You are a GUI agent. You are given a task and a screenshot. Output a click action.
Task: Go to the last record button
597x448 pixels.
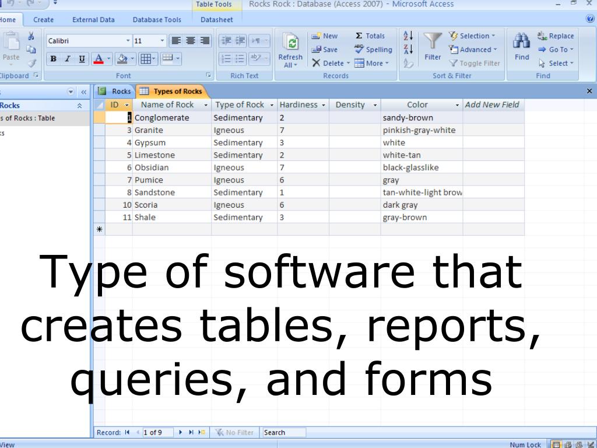(191, 432)
